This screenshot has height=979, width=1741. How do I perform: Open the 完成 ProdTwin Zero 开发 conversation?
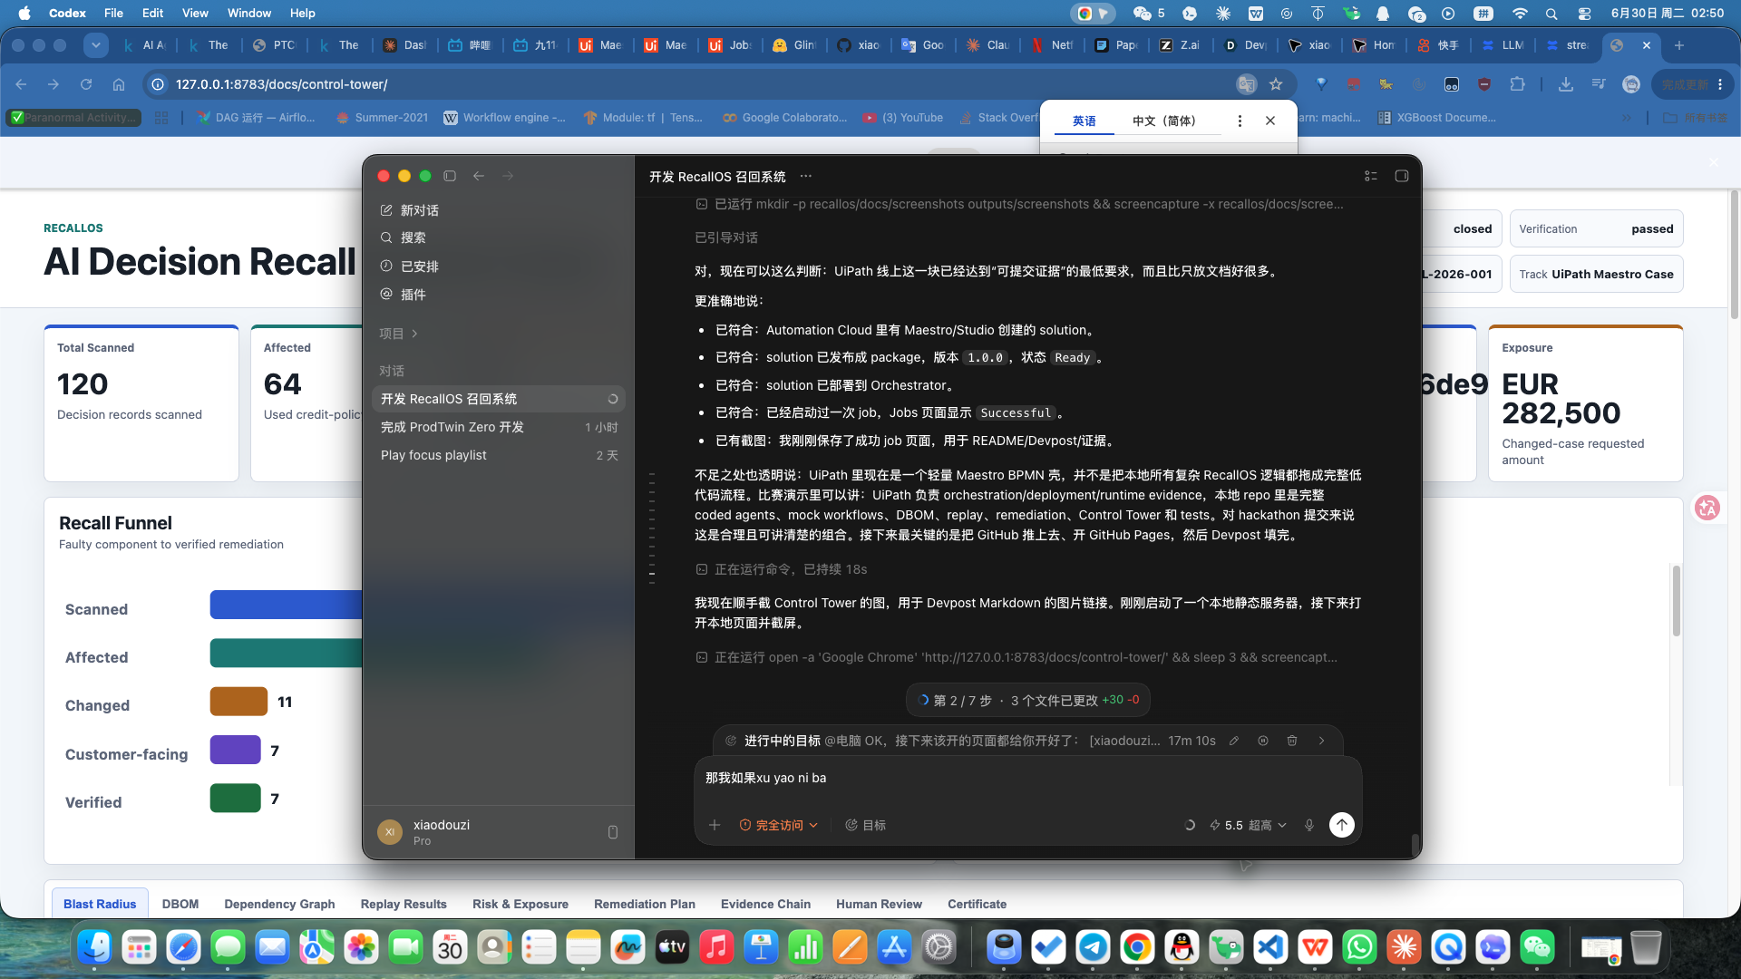coord(498,427)
